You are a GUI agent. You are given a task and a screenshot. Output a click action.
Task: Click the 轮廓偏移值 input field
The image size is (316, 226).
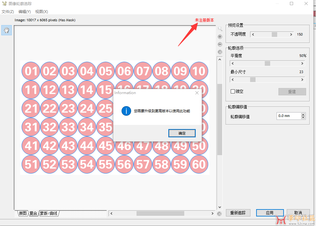click(x=289, y=116)
